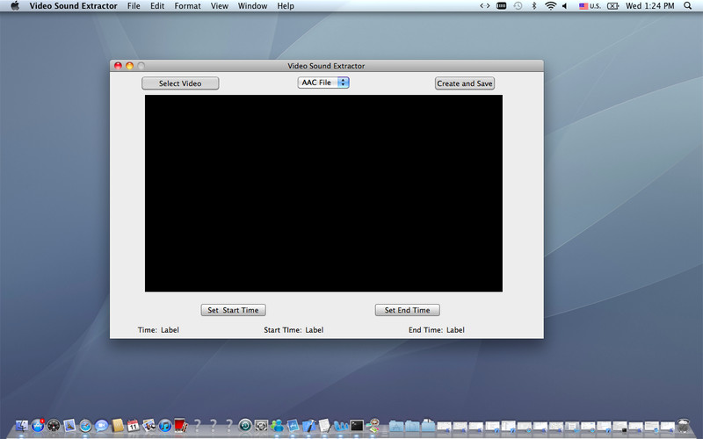Click the Time Machine menu bar icon
Viewport: 703px width, 439px height.
click(x=518, y=6)
